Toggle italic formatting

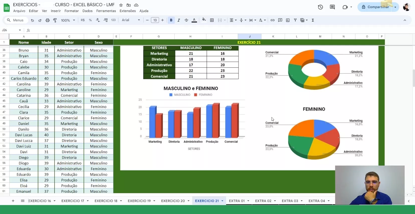point(179,20)
